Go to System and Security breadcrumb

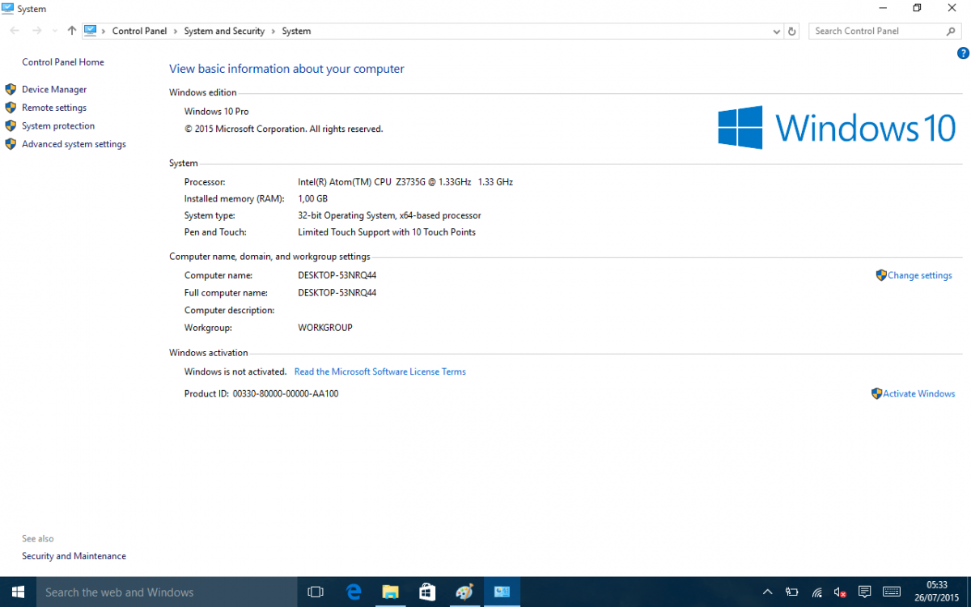224,31
